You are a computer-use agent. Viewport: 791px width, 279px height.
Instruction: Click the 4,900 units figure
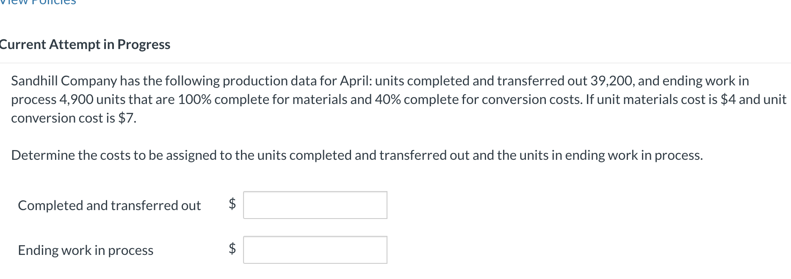(x=76, y=99)
